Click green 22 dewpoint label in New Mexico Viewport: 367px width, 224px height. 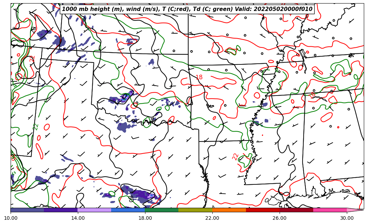[x=35, y=127]
